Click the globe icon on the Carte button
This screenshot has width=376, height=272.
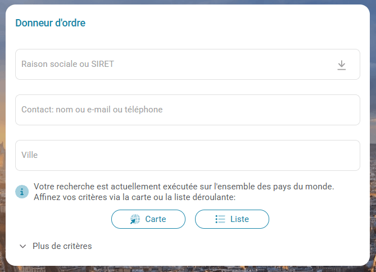(135, 219)
